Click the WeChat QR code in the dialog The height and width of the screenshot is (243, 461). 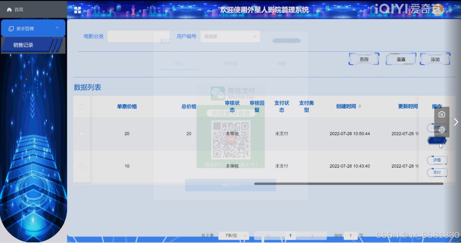pos(231,140)
